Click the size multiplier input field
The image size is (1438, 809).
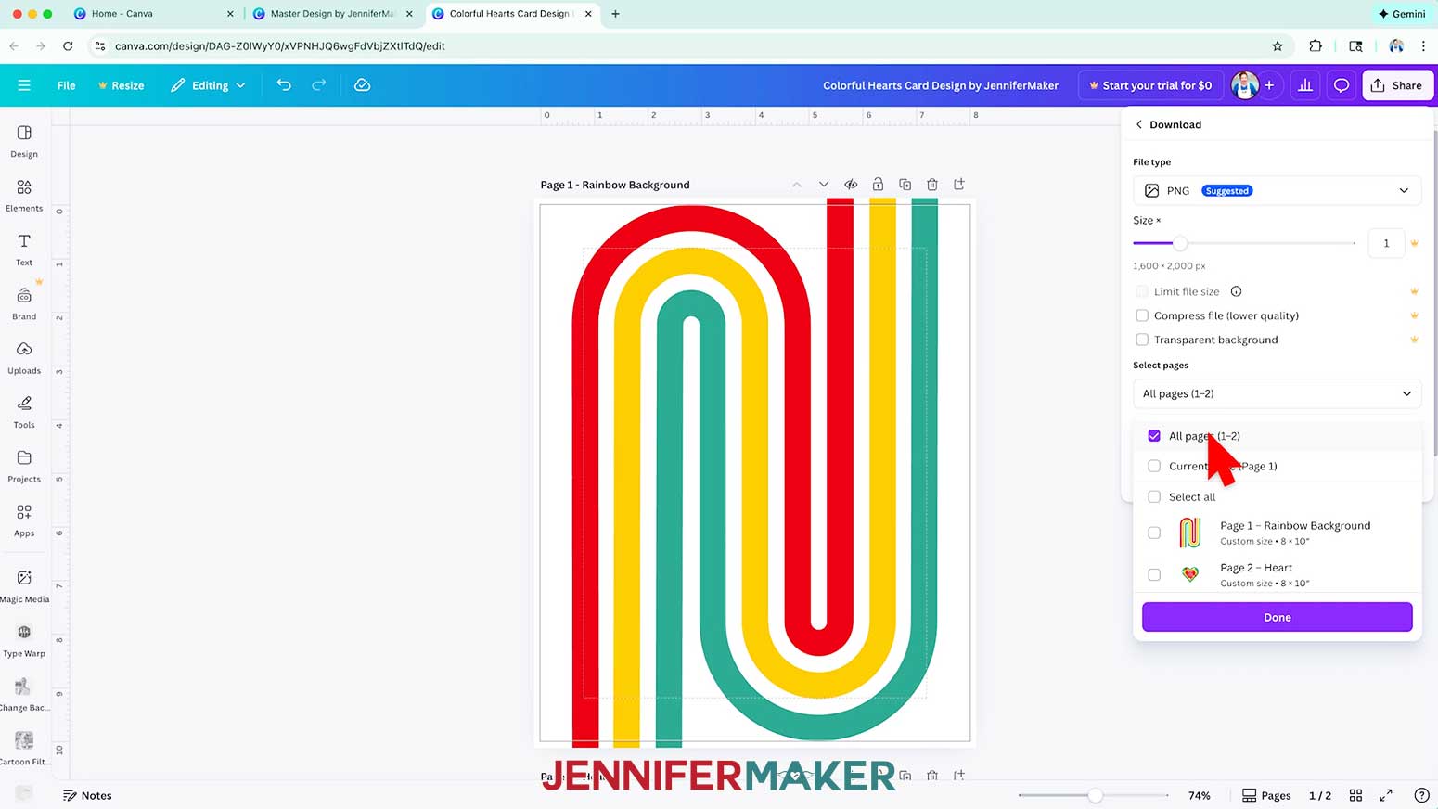pos(1386,243)
